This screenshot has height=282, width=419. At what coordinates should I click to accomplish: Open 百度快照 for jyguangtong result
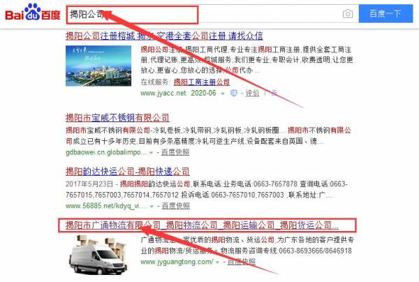coord(242,262)
